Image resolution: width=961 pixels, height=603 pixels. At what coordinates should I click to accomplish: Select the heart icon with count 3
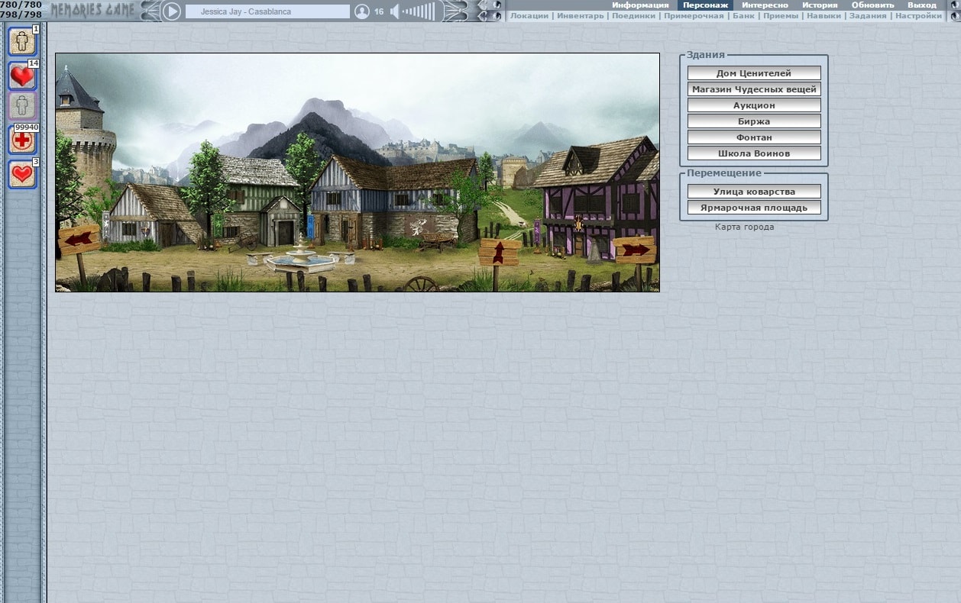pos(22,174)
